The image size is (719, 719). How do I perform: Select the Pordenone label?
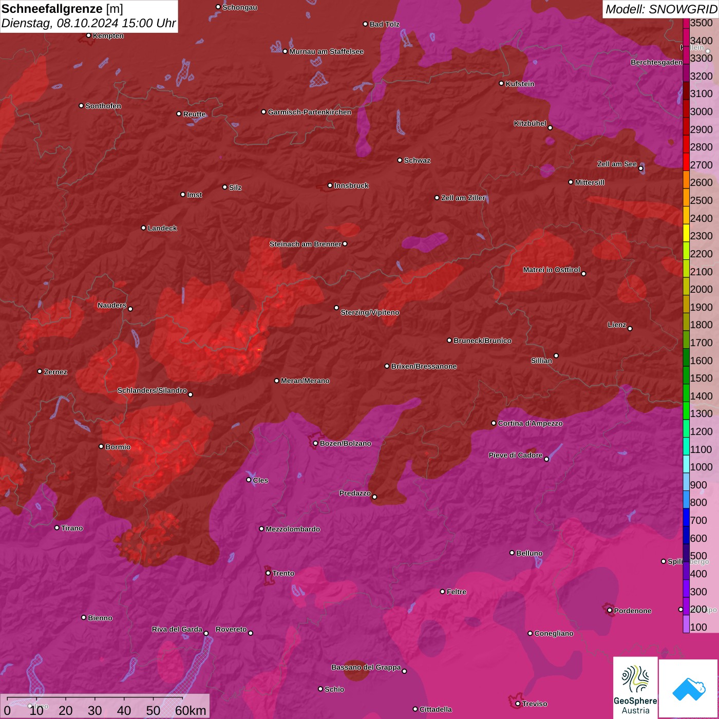coord(633,611)
